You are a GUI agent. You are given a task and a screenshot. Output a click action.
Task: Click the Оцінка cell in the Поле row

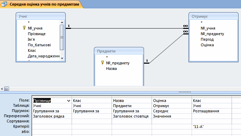[x=172, y=101]
